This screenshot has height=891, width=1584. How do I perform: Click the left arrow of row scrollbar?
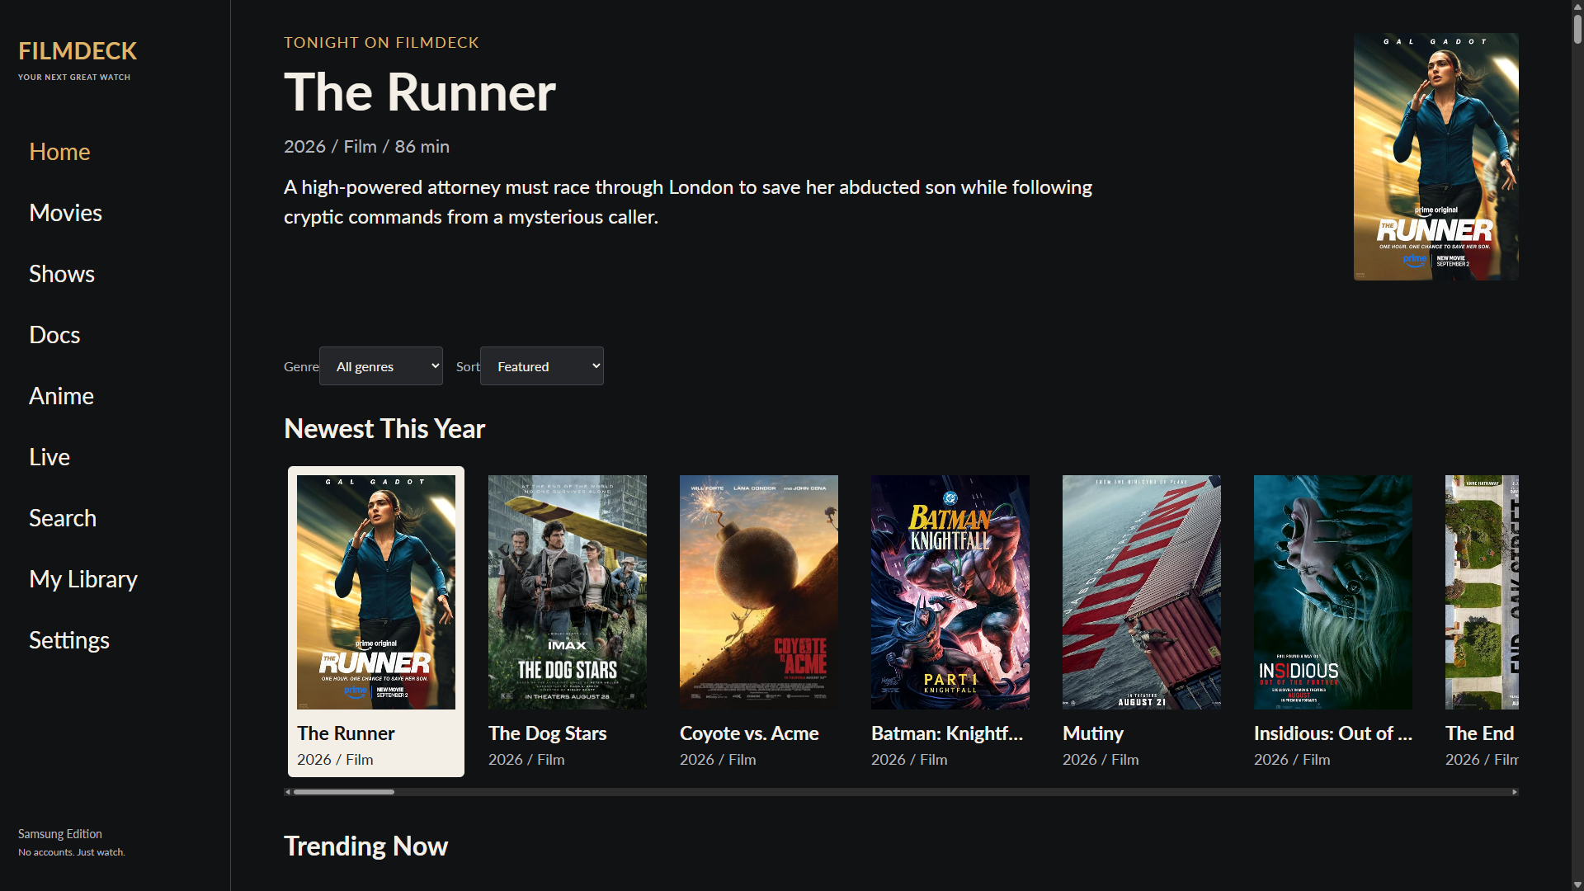click(x=288, y=792)
